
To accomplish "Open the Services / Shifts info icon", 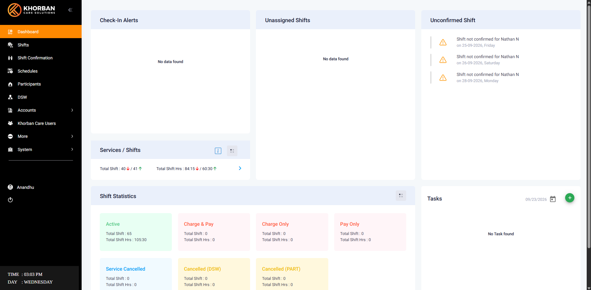I will [x=218, y=151].
